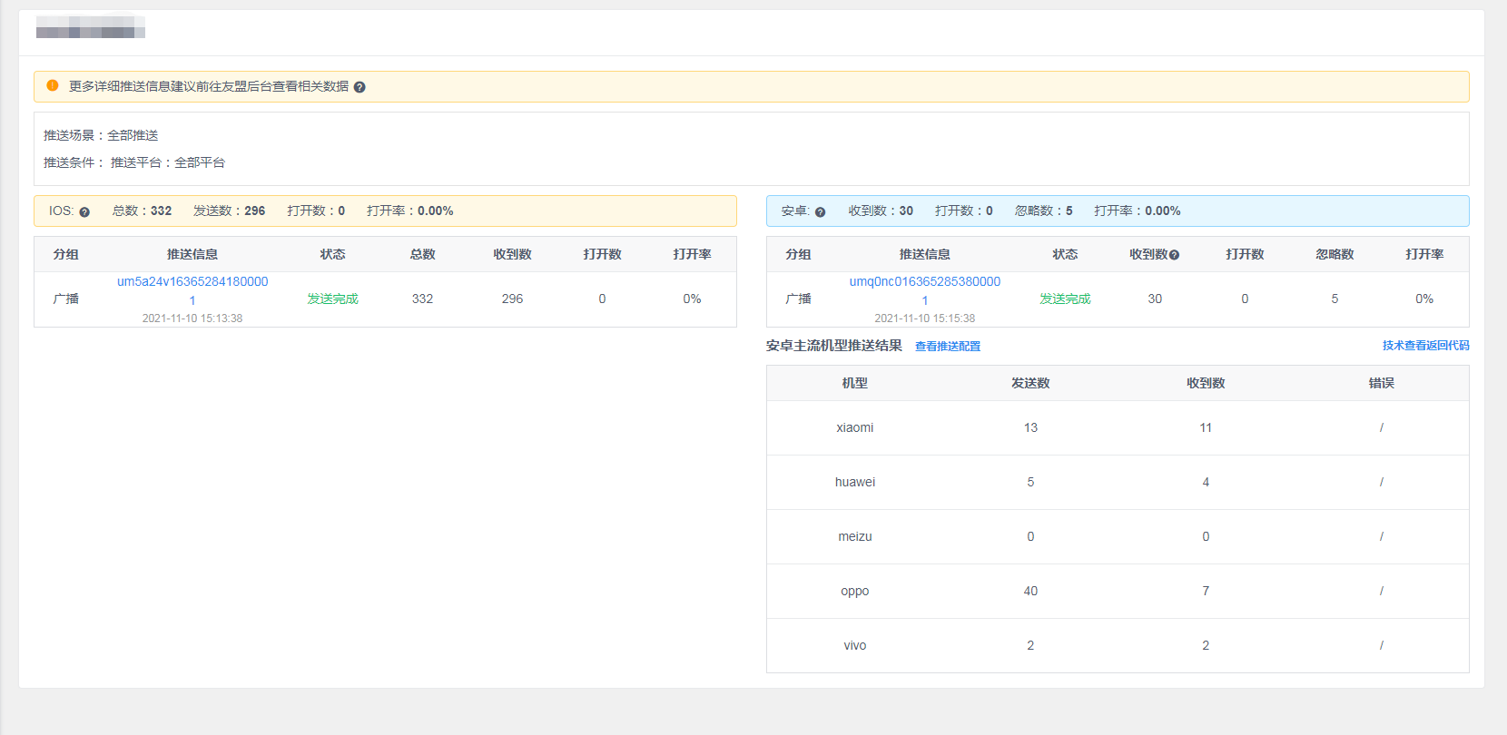This screenshot has width=1507, height=735.
Task: Click the 发送数 column header in model table
Action: point(1030,383)
